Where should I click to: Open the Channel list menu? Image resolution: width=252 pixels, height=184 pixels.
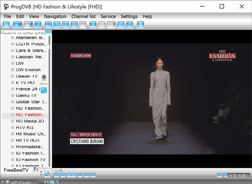83,16
